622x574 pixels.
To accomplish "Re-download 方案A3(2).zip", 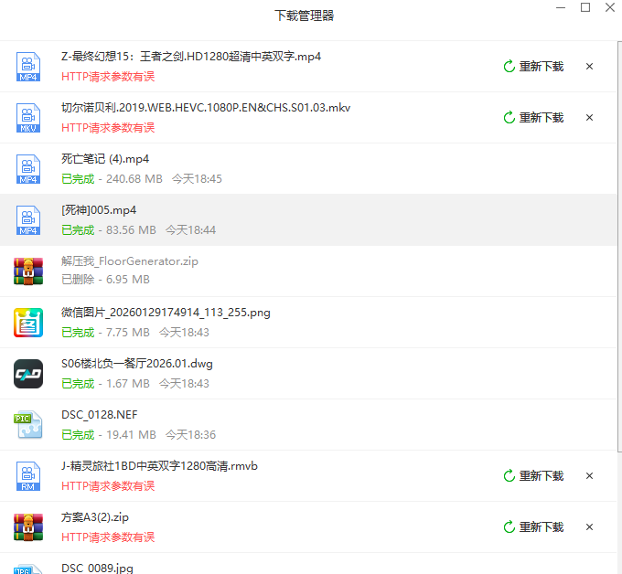I will pos(533,526).
